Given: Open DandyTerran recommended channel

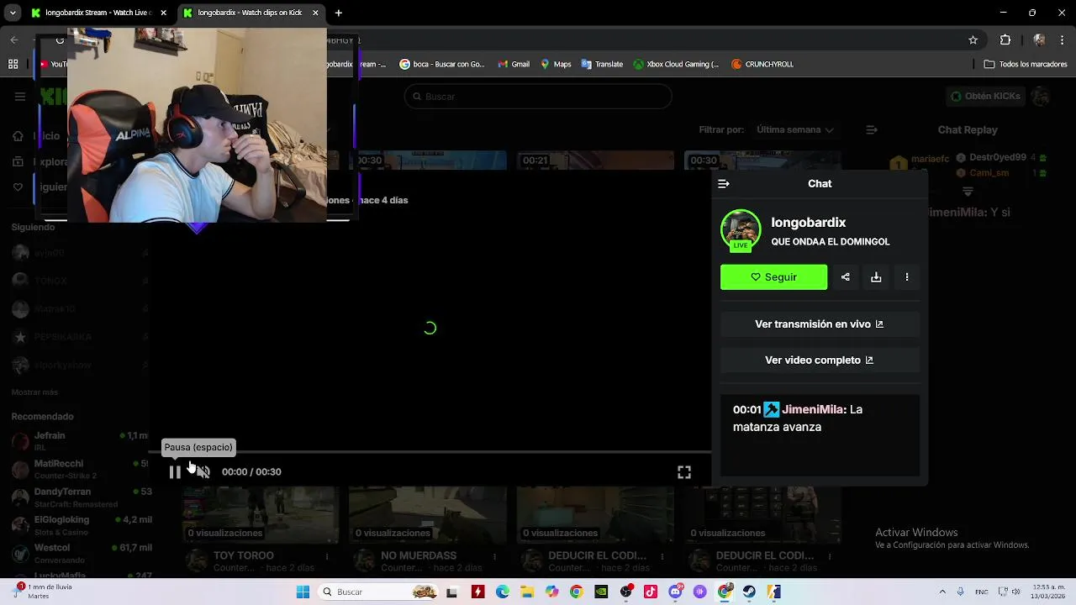Looking at the screenshot, I should click(x=80, y=497).
